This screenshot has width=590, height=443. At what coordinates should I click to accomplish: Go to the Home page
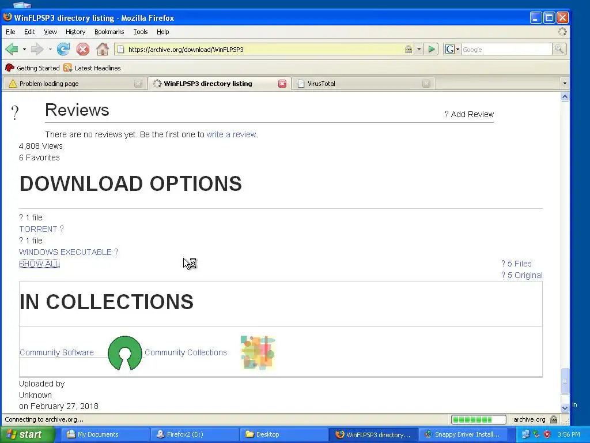pos(103,49)
